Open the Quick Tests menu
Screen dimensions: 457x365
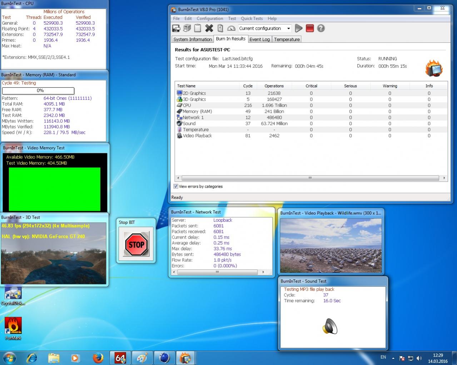point(252,19)
